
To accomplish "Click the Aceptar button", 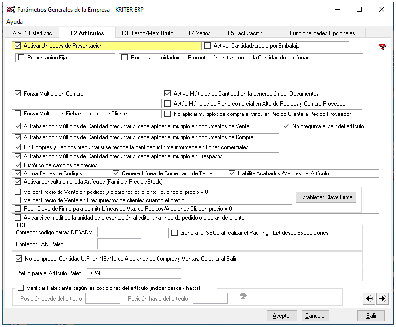I will (x=281, y=316).
